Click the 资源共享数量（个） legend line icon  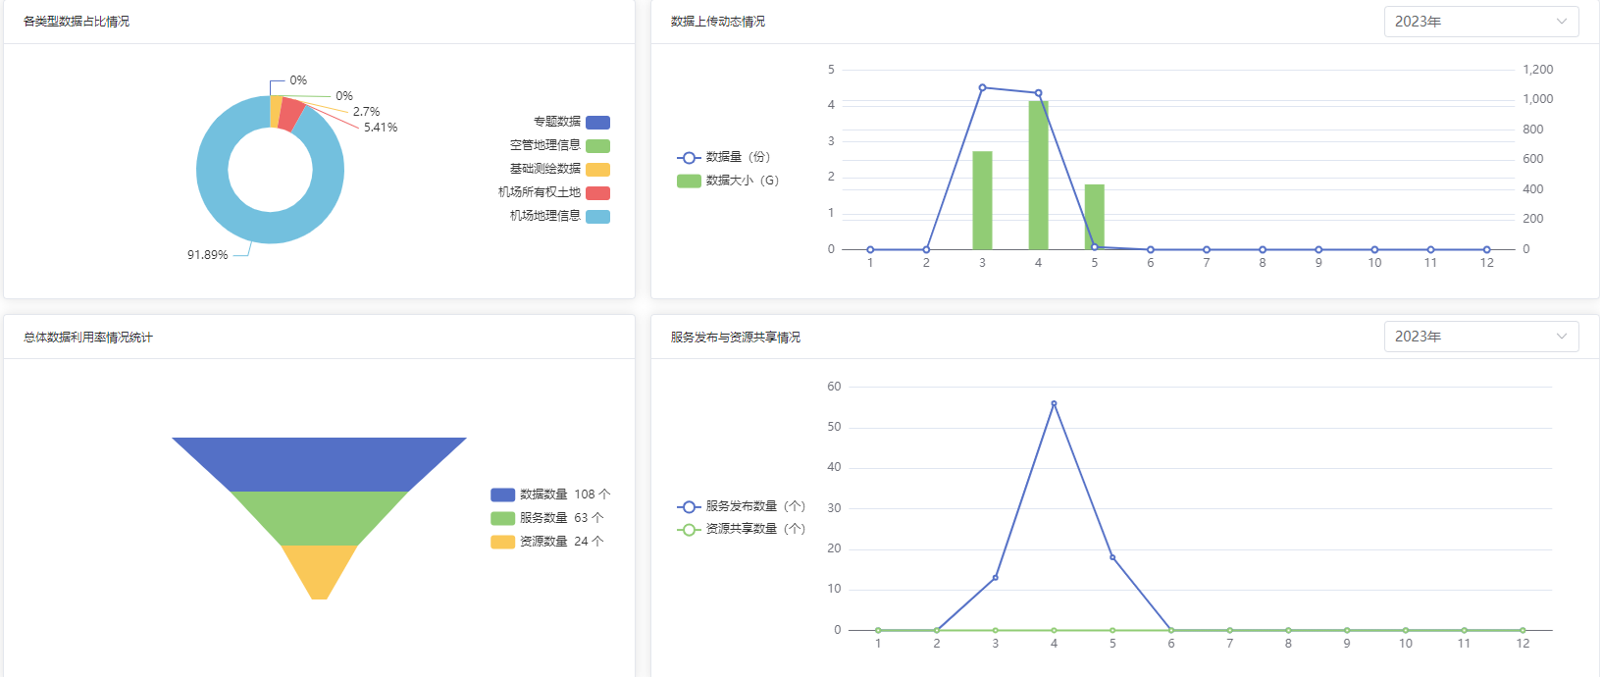[689, 530]
